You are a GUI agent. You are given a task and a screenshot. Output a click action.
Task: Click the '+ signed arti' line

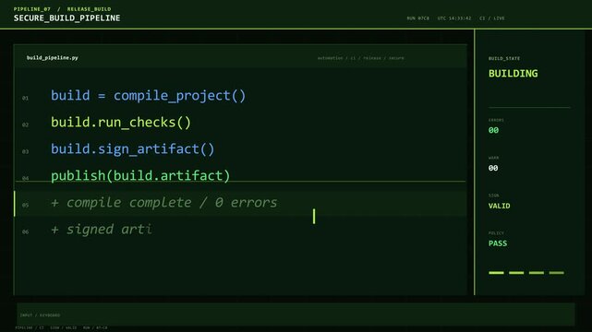tap(102, 229)
